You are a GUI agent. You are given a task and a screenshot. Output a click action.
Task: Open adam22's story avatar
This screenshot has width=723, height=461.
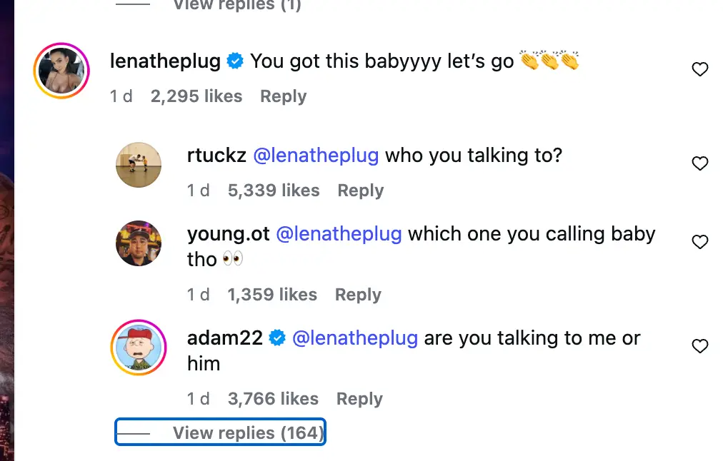(139, 348)
